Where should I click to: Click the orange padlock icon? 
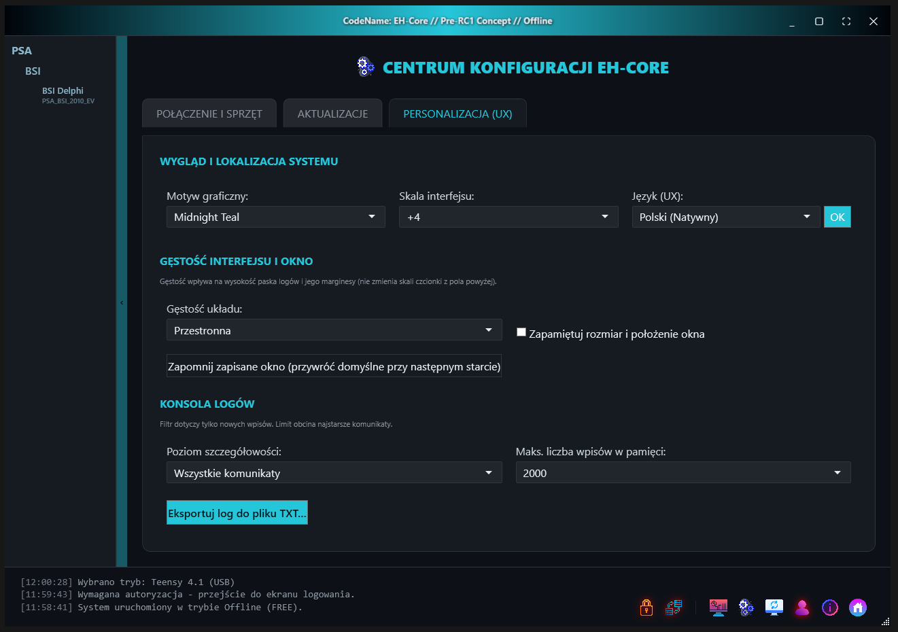coord(646,608)
